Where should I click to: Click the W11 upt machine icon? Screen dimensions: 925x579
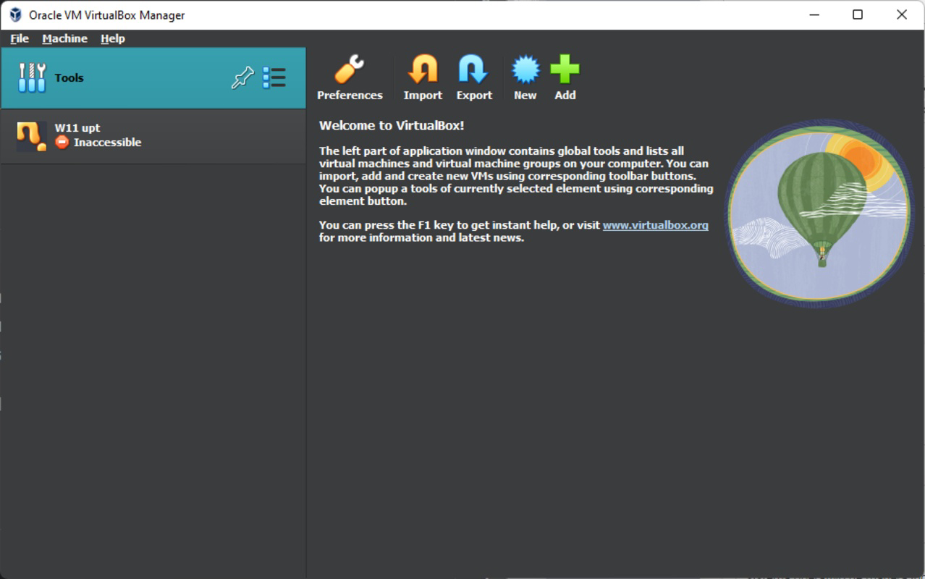coord(32,135)
